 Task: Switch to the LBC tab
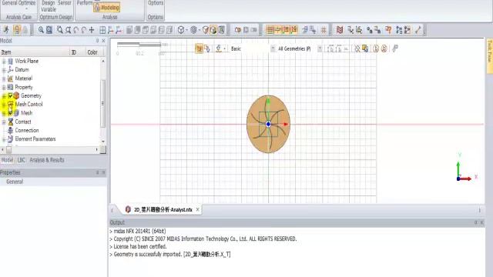(21, 160)
